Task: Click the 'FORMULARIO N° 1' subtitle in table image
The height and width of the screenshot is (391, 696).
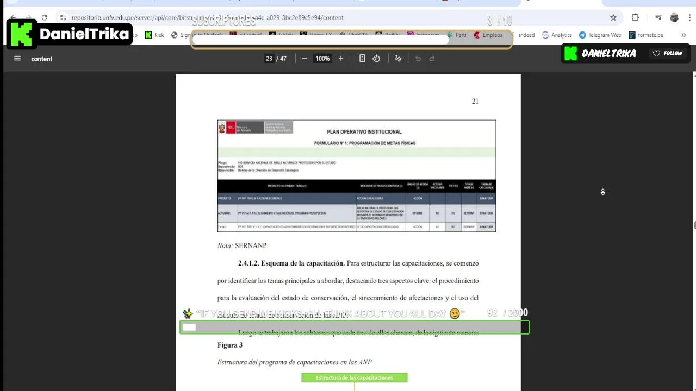Action: 364,143
